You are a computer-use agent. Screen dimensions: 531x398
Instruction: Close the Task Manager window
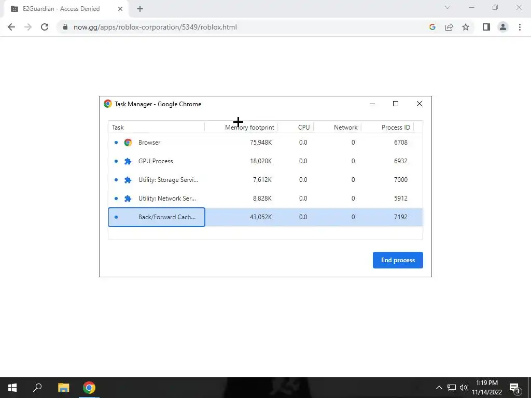pos(419,104)
